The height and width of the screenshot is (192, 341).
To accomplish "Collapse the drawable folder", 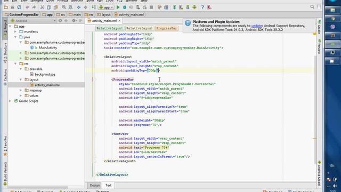I will pyautogui.click(x=21, y=69).
